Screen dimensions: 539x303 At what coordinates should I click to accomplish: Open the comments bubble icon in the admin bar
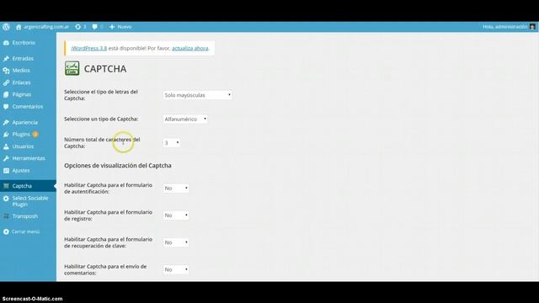tap(94, 27)
